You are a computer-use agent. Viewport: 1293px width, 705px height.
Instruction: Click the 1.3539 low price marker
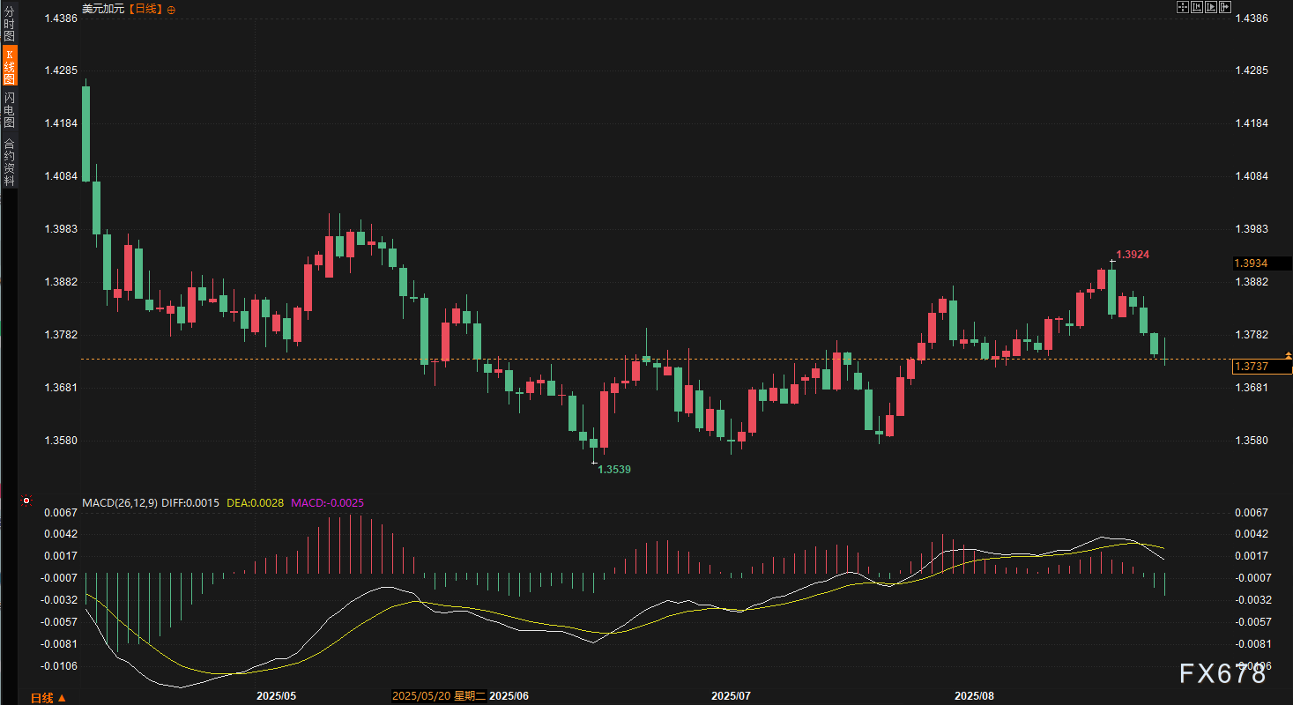pos(613,470)
